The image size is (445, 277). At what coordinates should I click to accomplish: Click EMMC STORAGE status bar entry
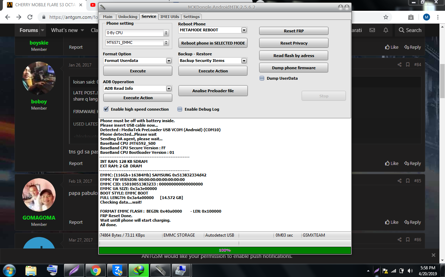179,235
